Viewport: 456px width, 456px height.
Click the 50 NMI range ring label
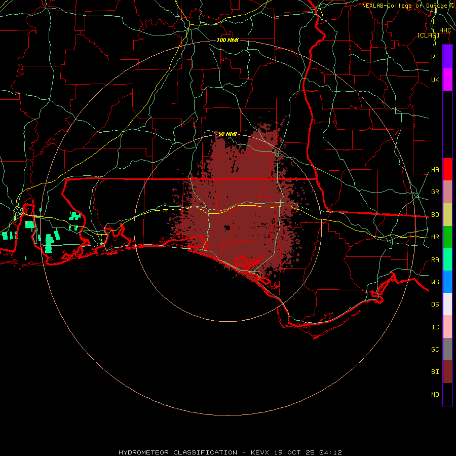[x=227, y=134]
